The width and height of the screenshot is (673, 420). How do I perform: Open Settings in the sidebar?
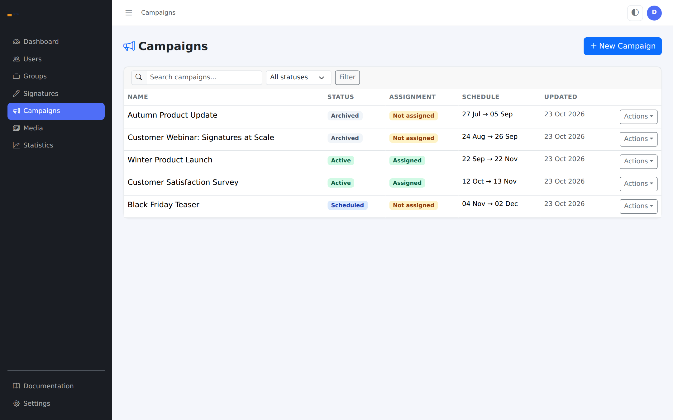click(x=56, y=404)
